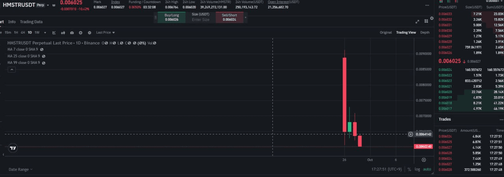Open candlestick chart style selector
Viewport: 504px width, 177px height.
click(63, 32)
